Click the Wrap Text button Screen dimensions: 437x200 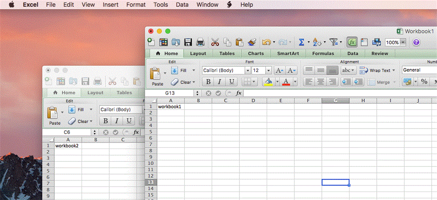click(x=375, y=71)
